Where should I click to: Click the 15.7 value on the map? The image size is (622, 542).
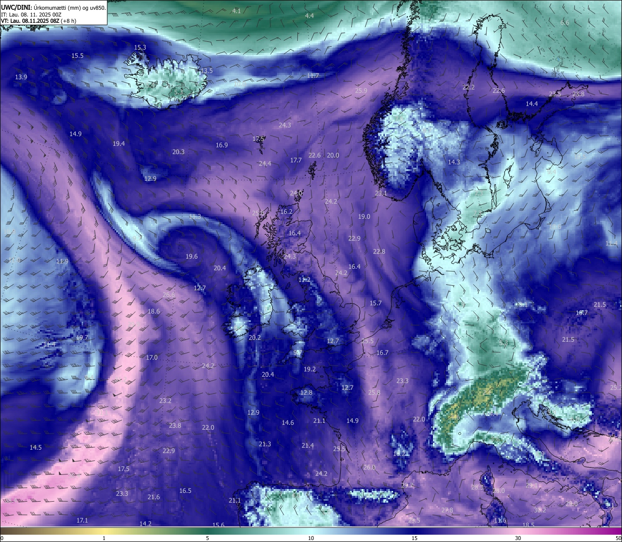tap(376, 303)
